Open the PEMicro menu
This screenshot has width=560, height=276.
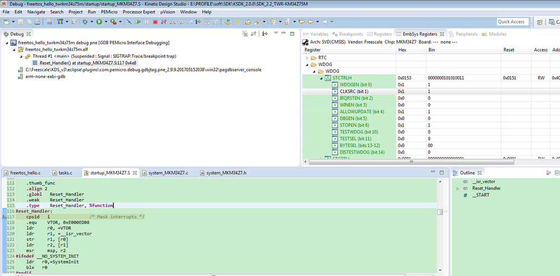[x=110, y=12]
